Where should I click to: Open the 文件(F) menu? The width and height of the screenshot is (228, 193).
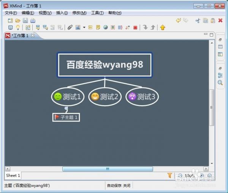11,13
